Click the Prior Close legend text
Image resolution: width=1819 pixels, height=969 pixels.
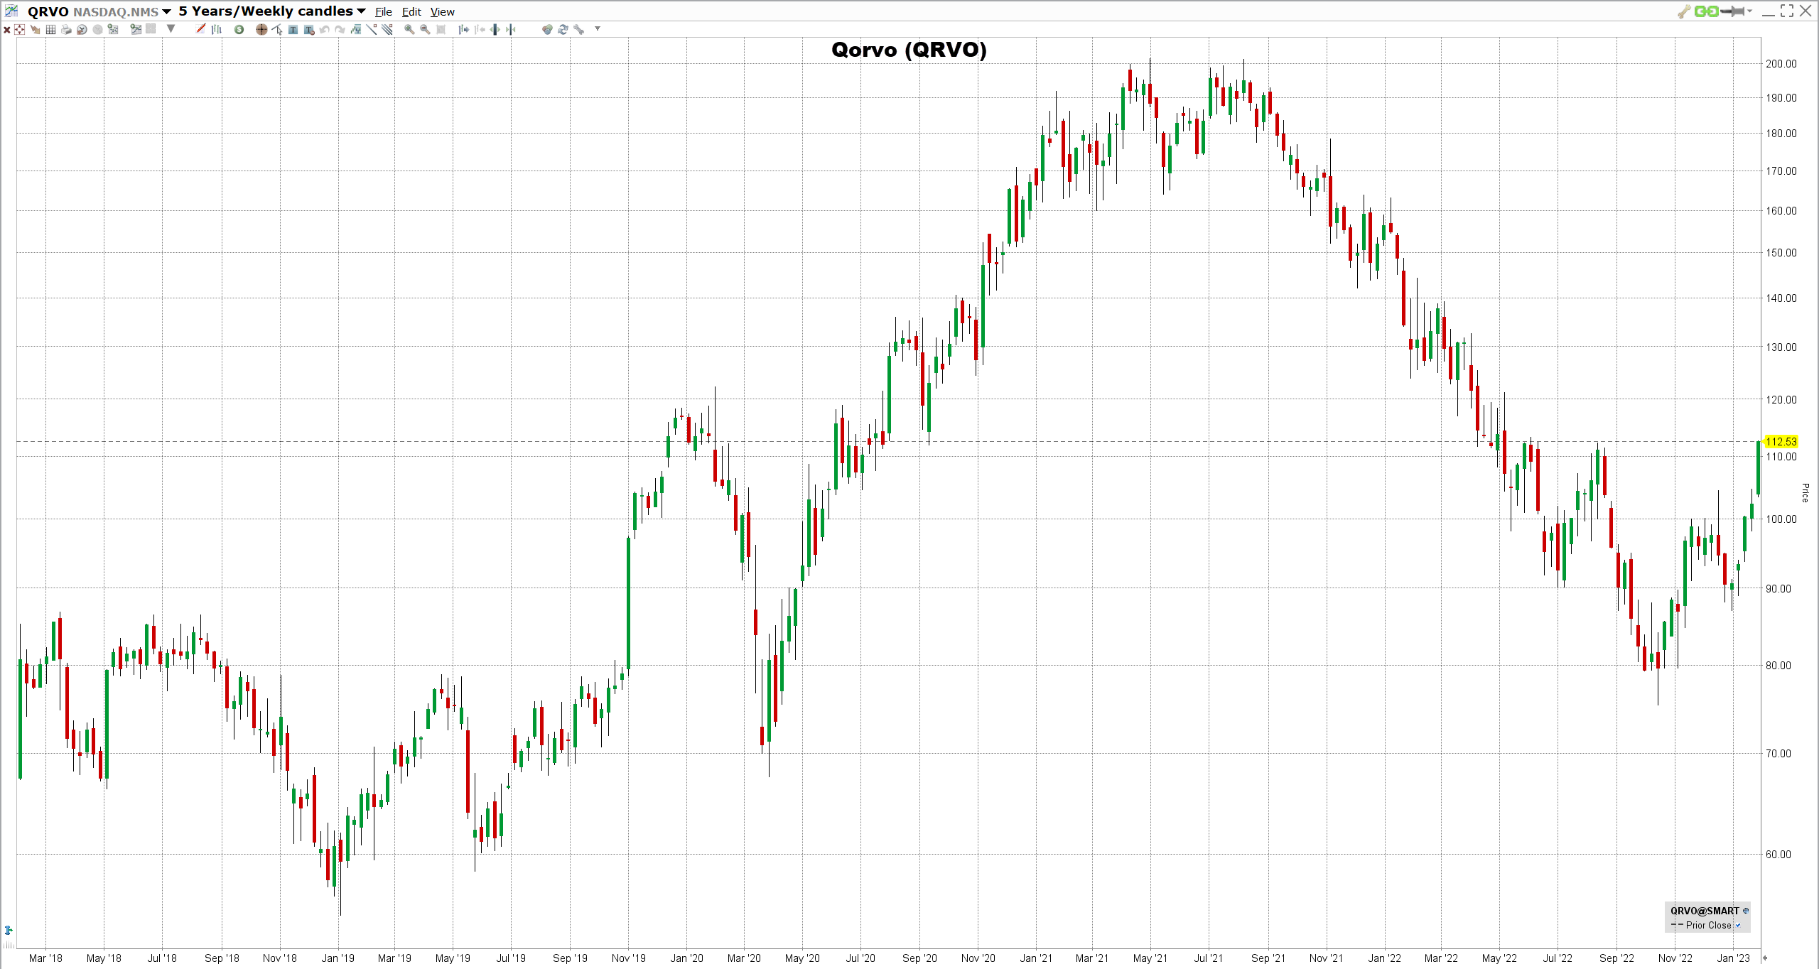(x=1708, y=925)
